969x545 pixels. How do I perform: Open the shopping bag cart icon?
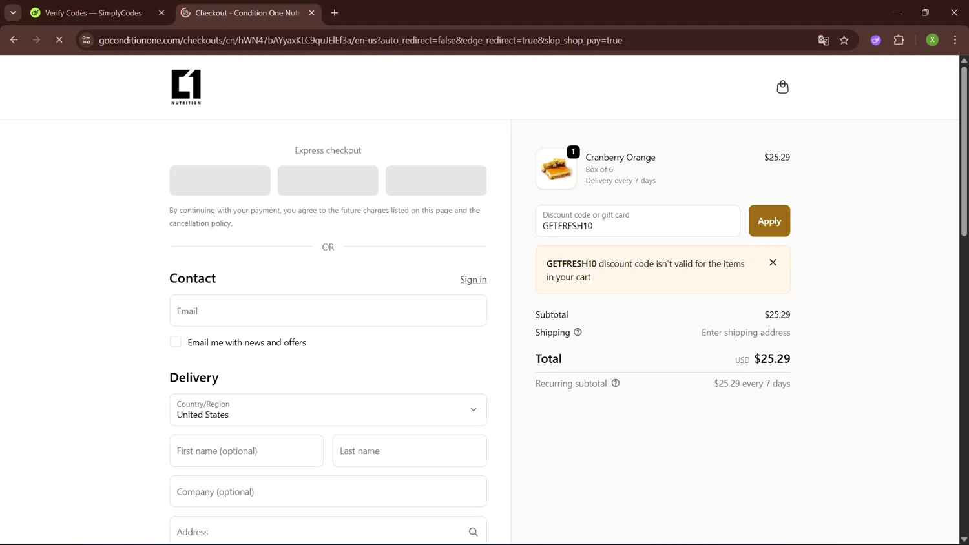782,87
